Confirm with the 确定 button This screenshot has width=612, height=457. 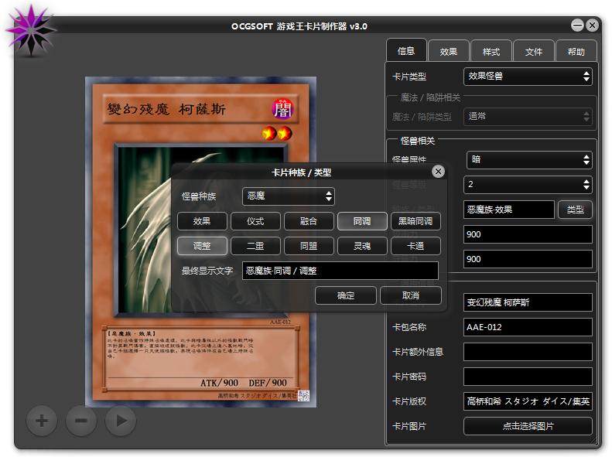[346, 295]
